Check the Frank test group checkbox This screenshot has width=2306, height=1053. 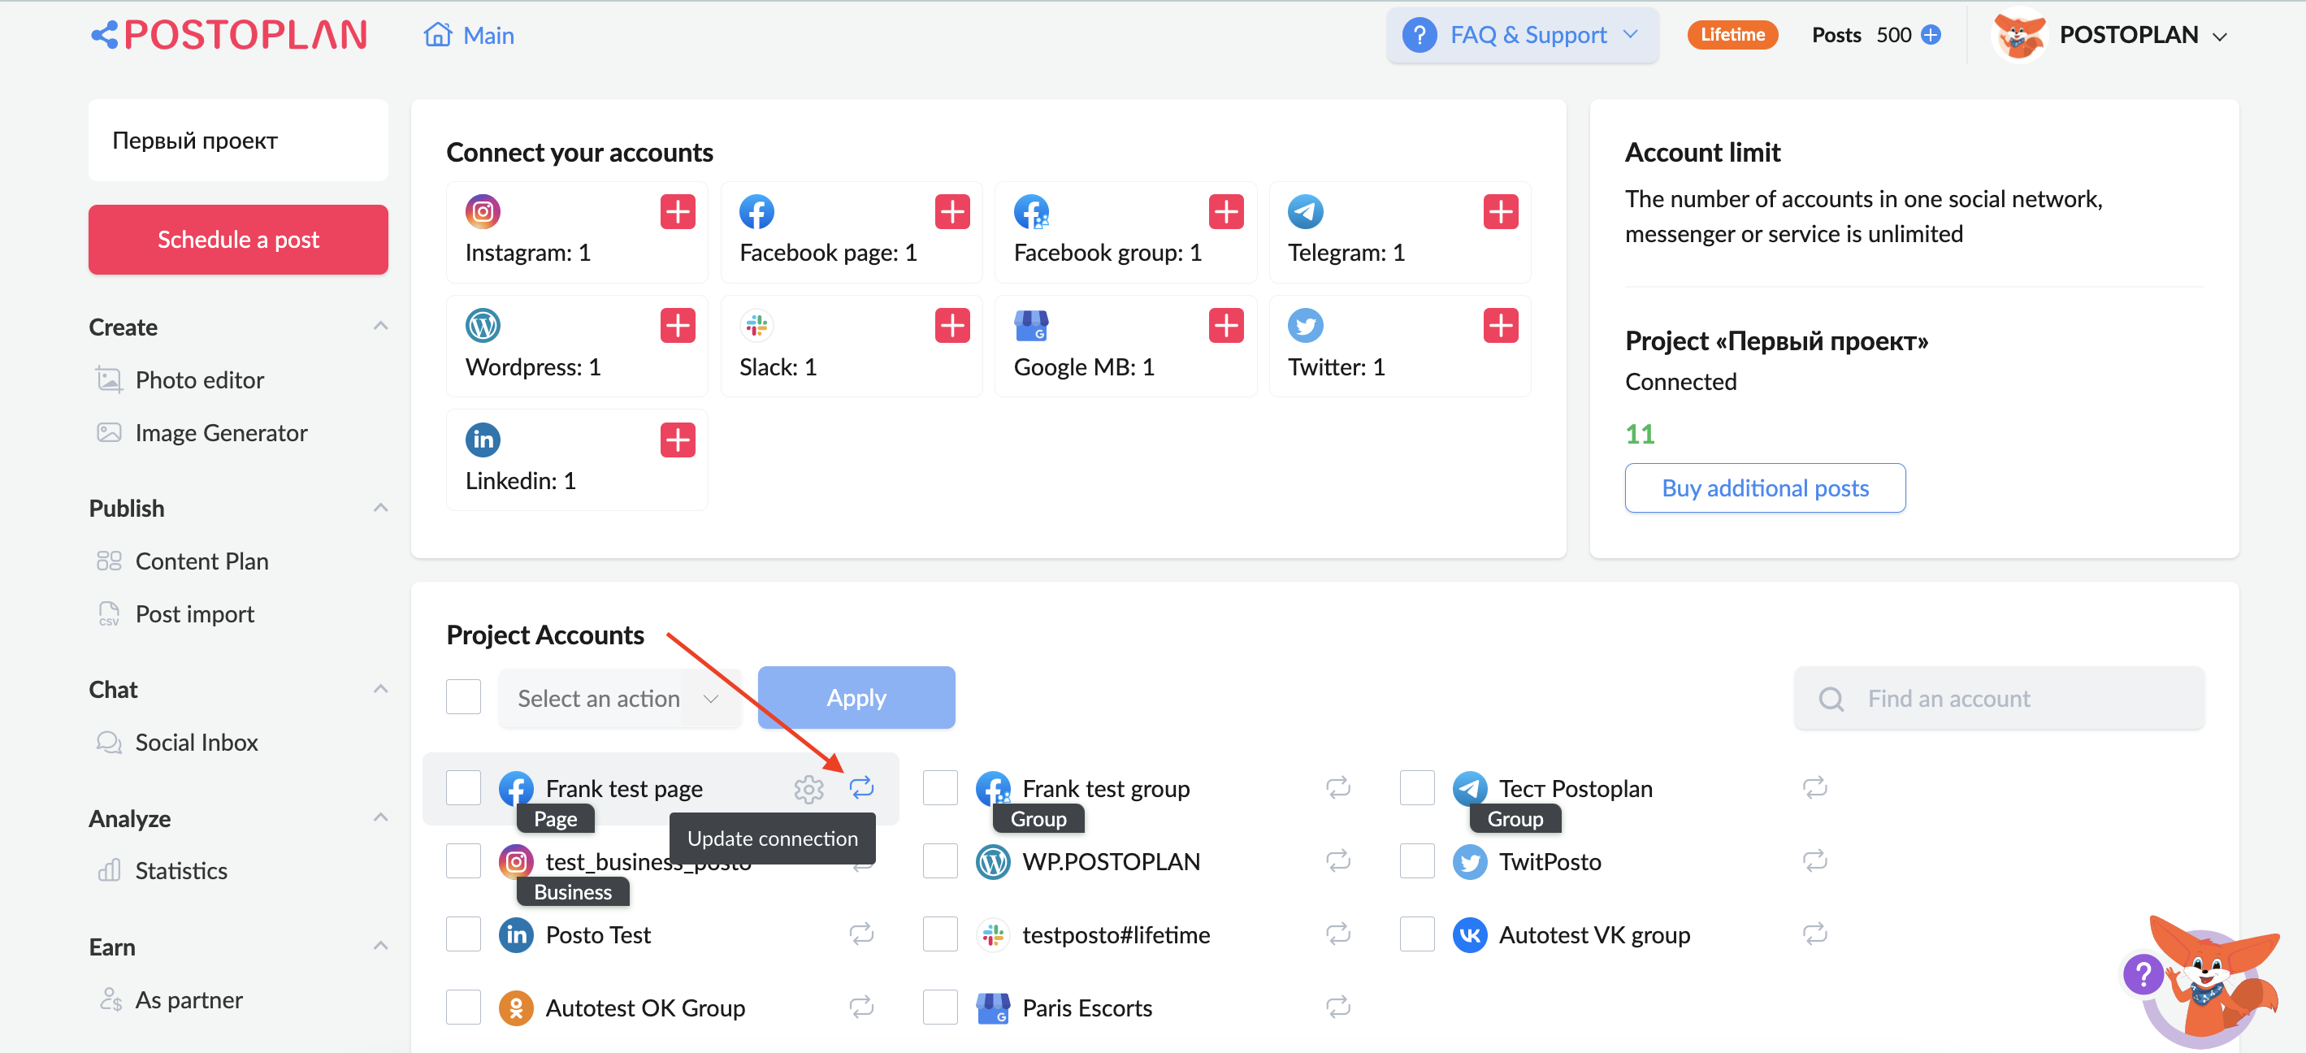(x=940, y=788)
